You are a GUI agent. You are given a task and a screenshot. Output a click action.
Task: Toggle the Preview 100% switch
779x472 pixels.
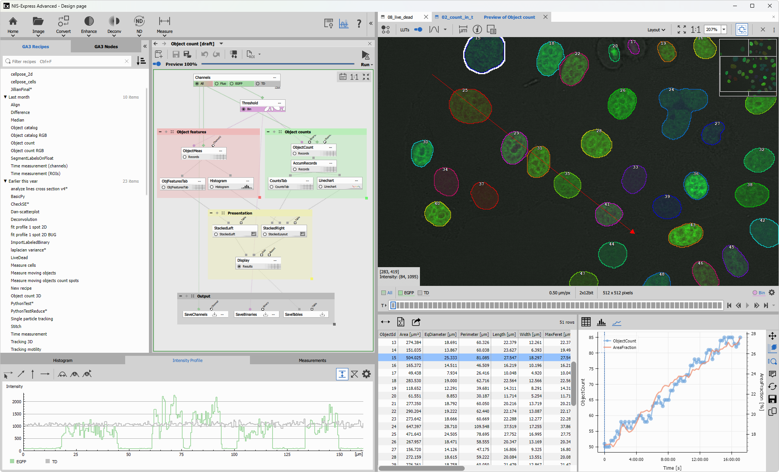pyautogui.click(x=157, y=64)
